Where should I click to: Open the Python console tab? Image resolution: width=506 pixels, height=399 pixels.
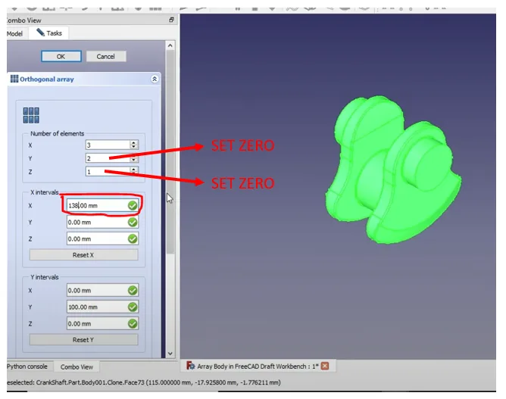27,366
